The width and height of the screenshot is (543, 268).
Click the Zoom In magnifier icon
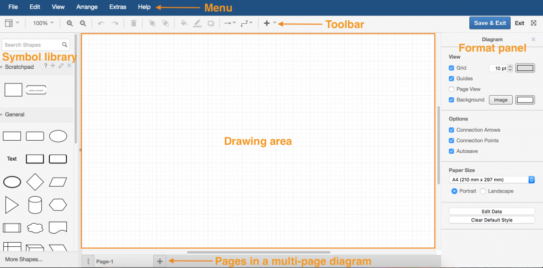click(69, 23)
